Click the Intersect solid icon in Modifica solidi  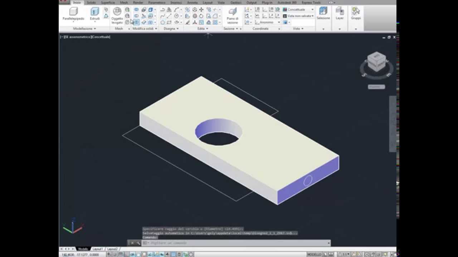coord(136,22)
